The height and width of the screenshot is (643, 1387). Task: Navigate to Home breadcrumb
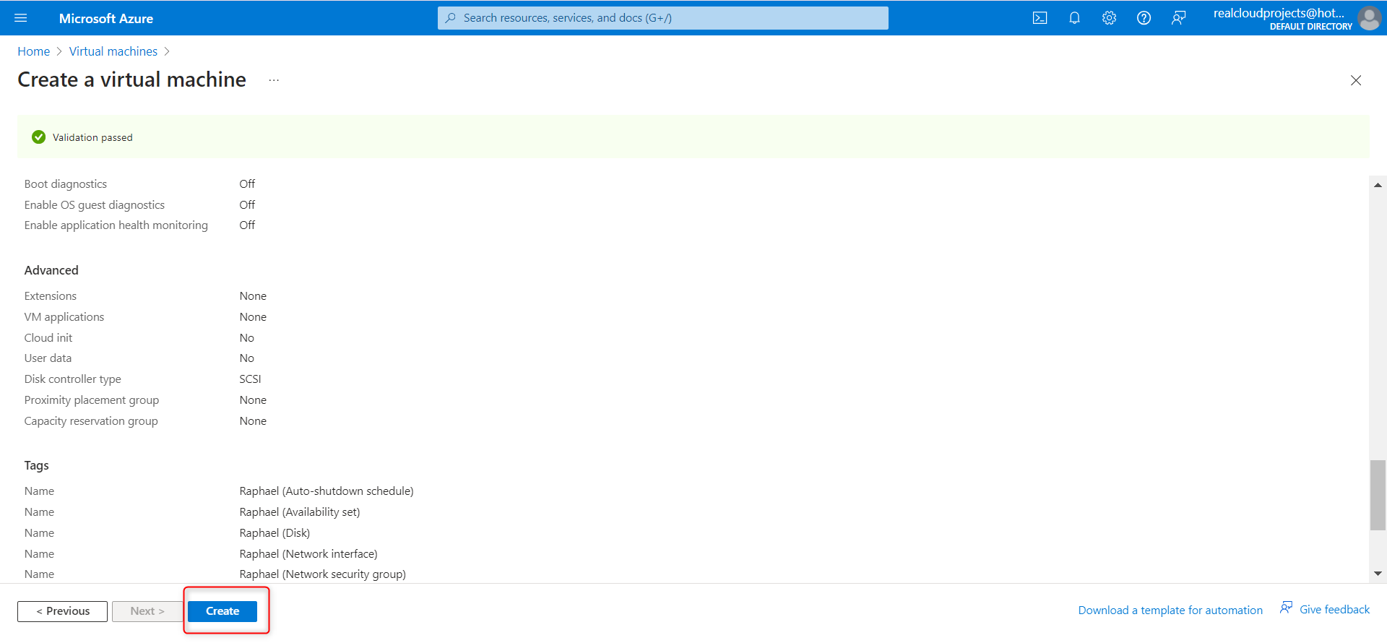pyautogui.click(x=33, y=51)
